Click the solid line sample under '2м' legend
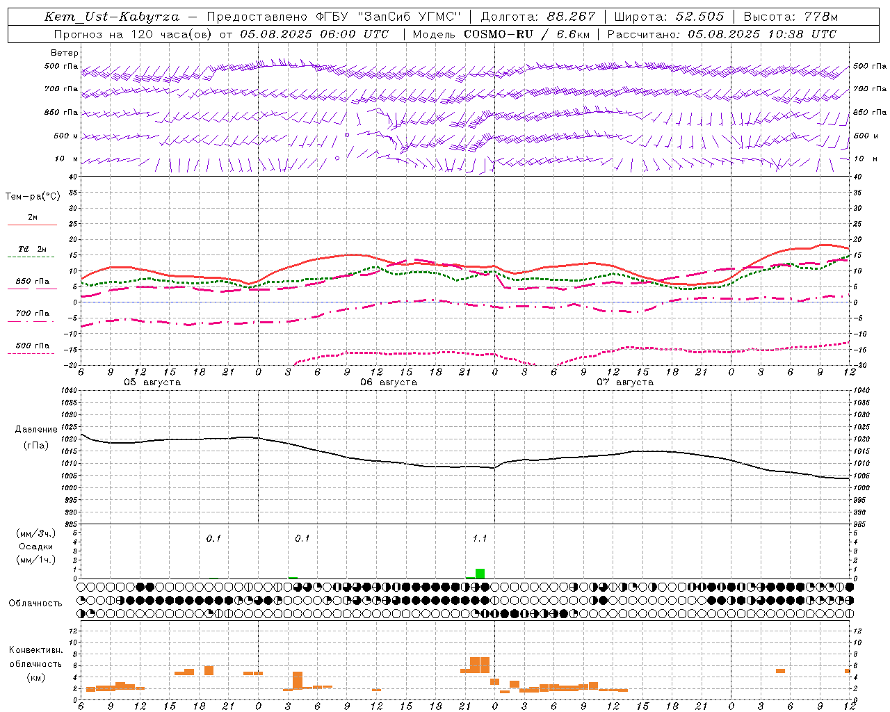This screenshot has width=890, height=712. 32,225
